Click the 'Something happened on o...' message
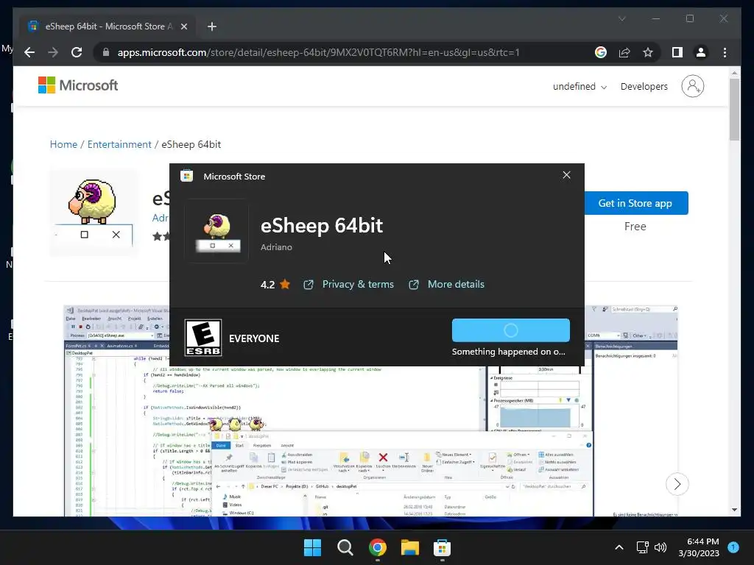This screenshot has width=754, height=565. coord(508,352)
